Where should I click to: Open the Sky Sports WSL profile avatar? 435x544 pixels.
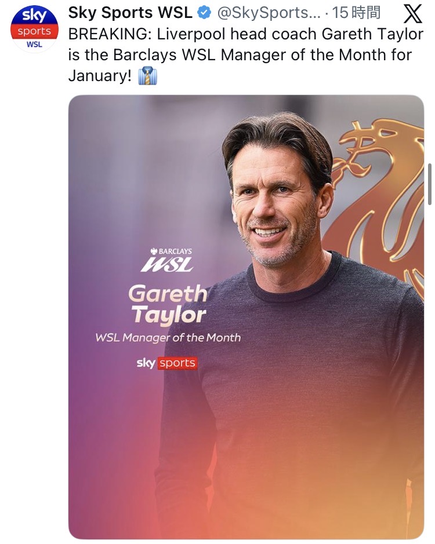(x=34, y=30)
